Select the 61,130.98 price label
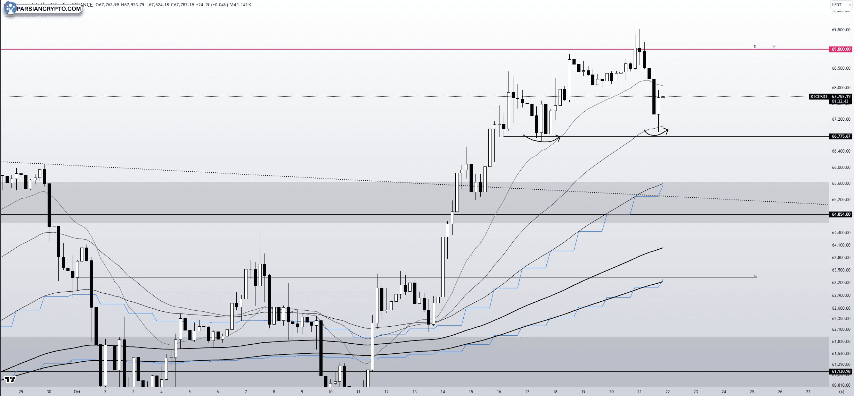 (x=841, y=371)
